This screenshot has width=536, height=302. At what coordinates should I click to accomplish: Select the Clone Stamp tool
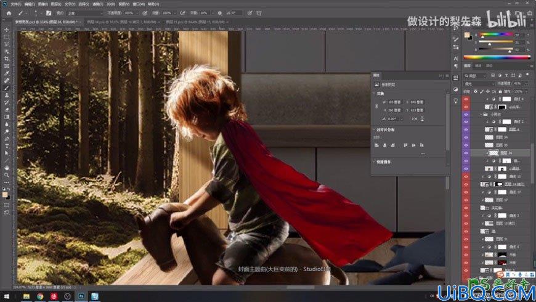(x=7, y=95)
